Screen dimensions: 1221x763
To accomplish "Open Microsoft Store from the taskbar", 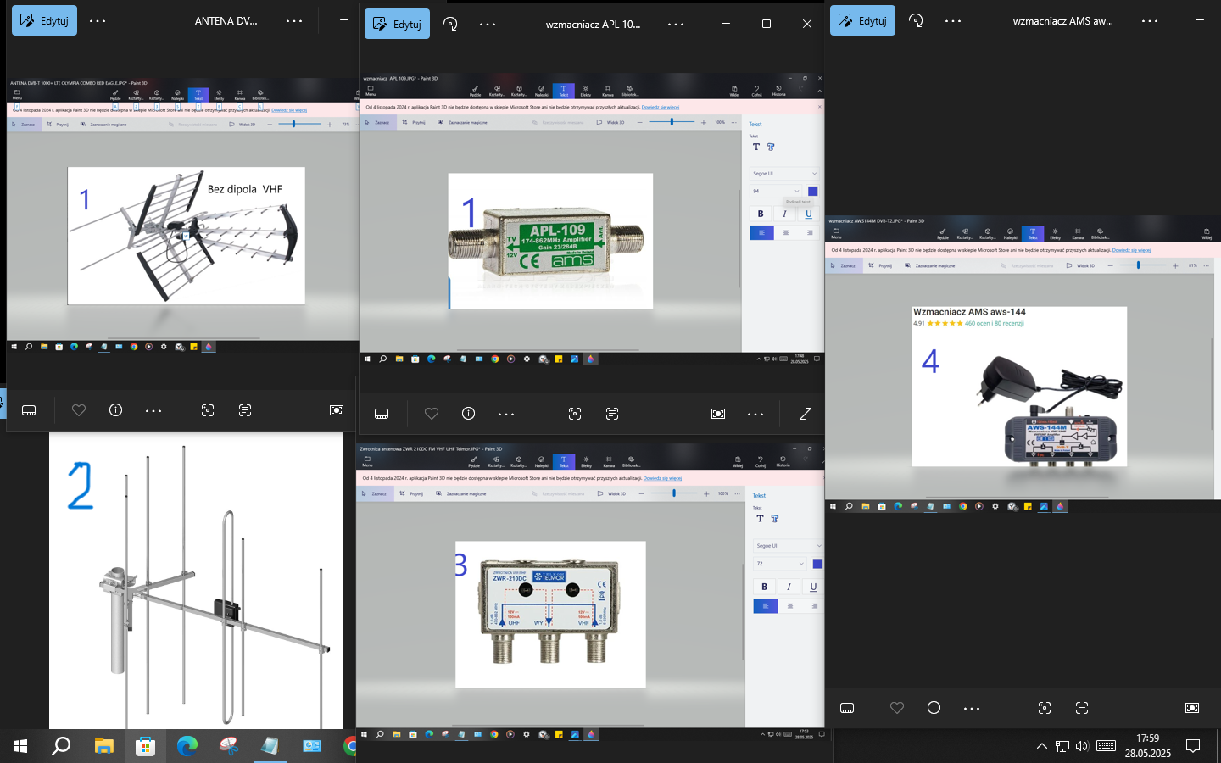I will coord(146,746).
